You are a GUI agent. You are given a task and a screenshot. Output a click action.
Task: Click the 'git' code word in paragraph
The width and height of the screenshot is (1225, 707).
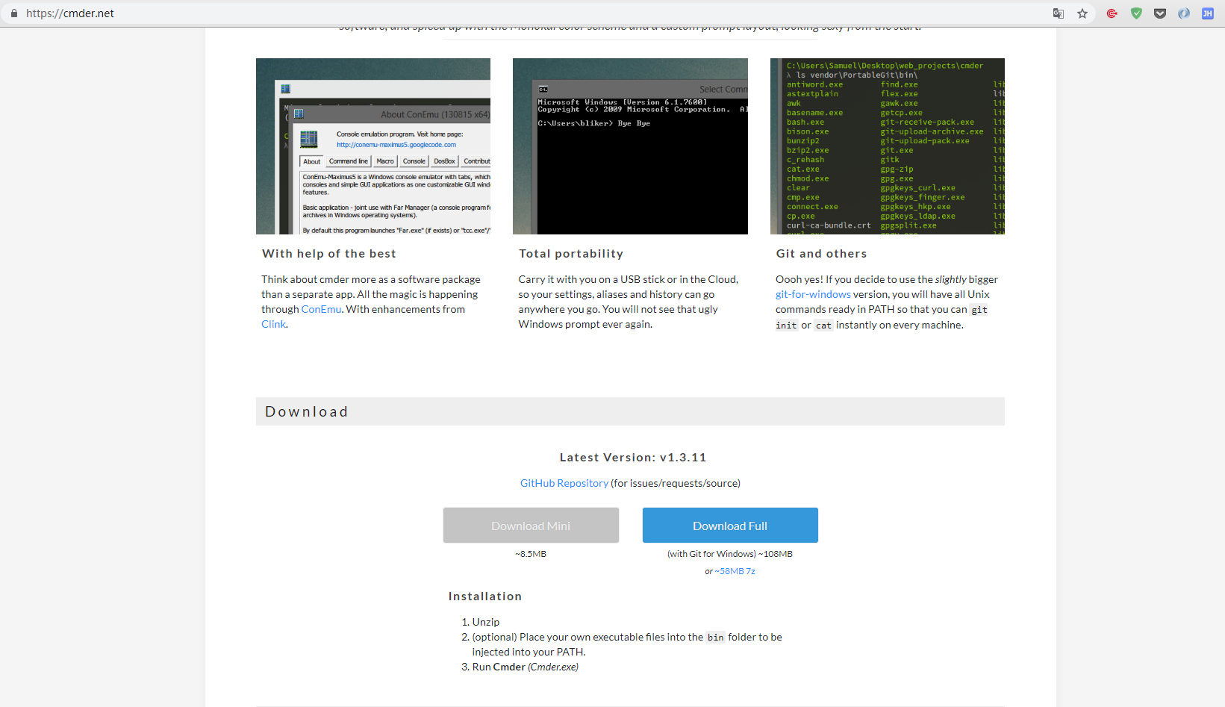979,310
